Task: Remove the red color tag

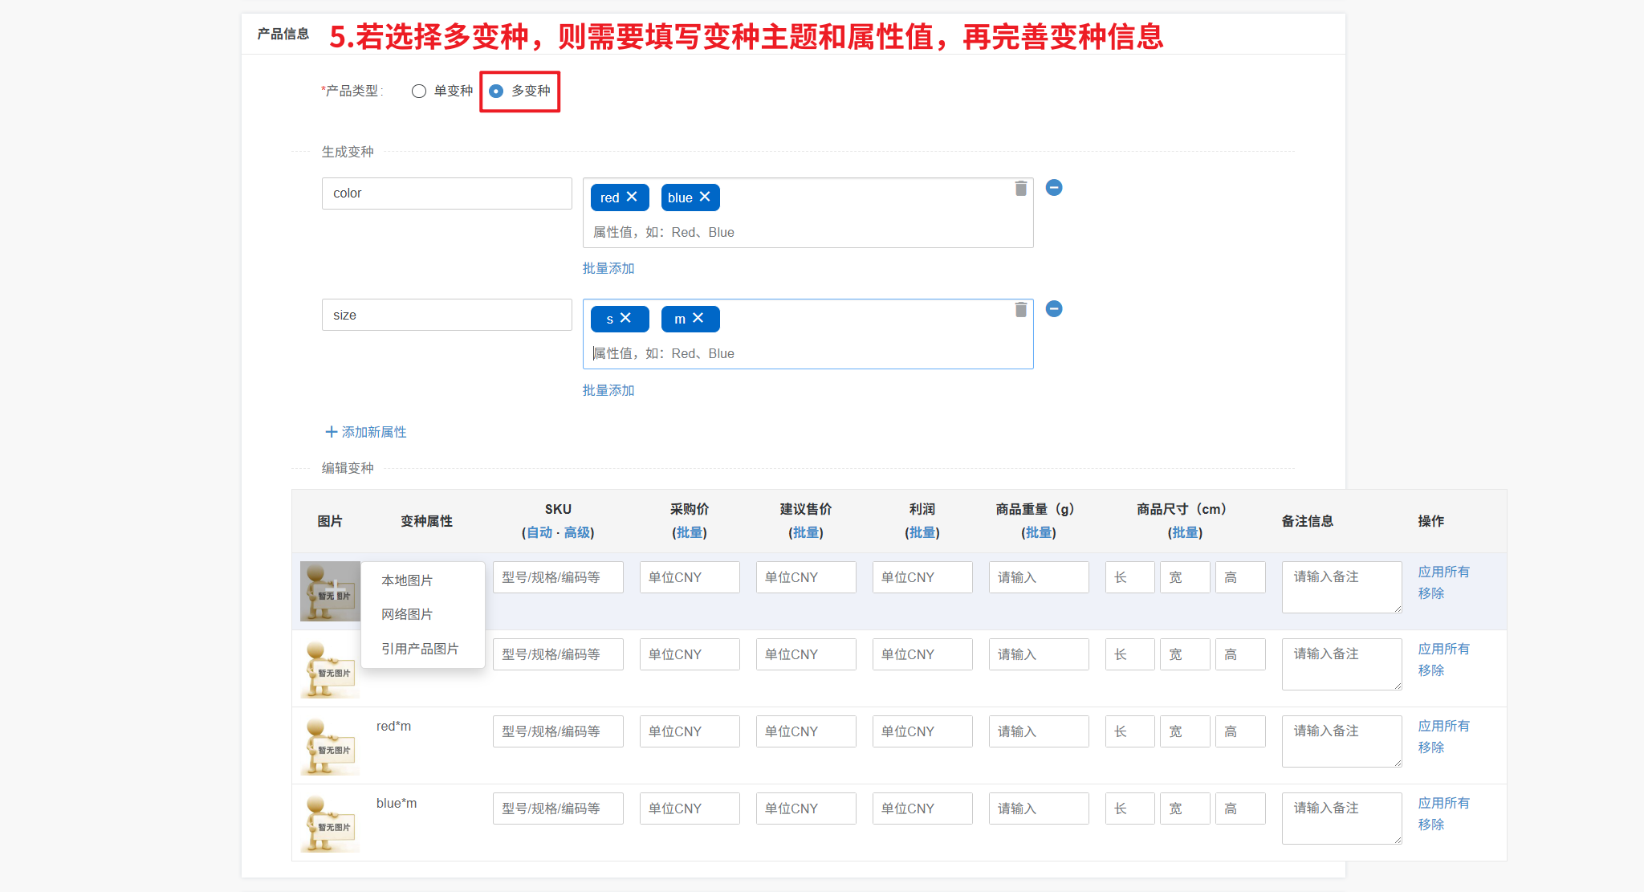Action: pyautogui.click(x=632, y=197)
